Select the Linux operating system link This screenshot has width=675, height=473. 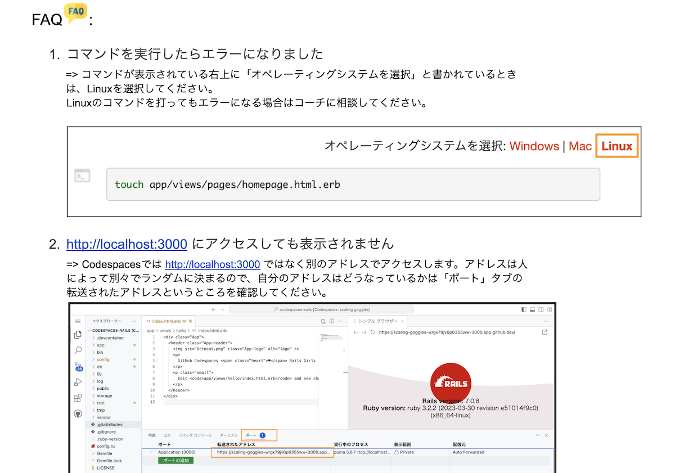coord(616,146)
